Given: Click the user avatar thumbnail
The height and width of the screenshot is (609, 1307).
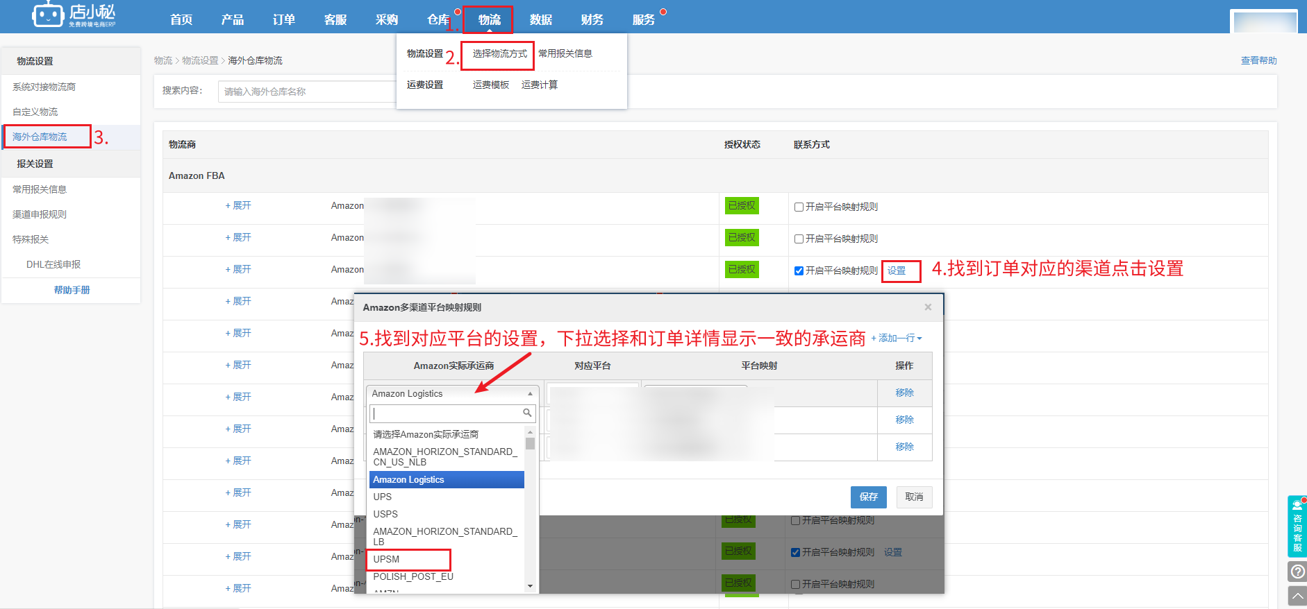Looking at the screenshot, I should point(1263,21).
